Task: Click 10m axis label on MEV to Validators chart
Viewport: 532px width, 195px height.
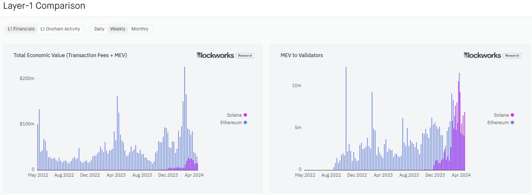Action: [296, 85]
